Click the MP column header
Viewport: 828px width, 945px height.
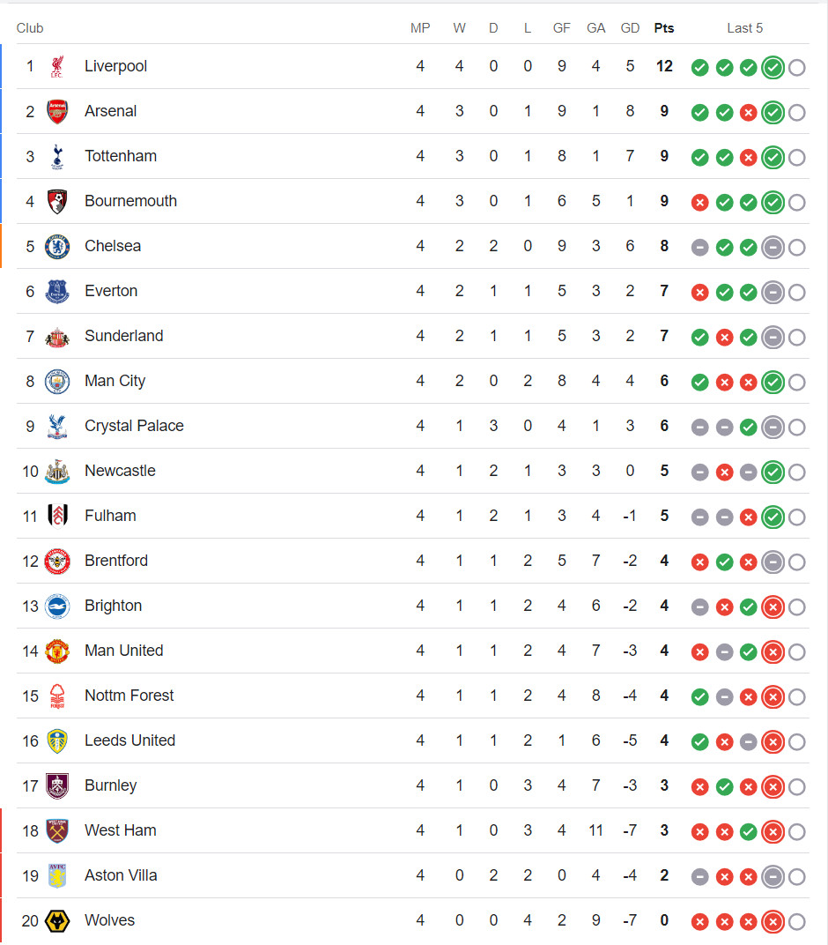[x=420, y=28]
